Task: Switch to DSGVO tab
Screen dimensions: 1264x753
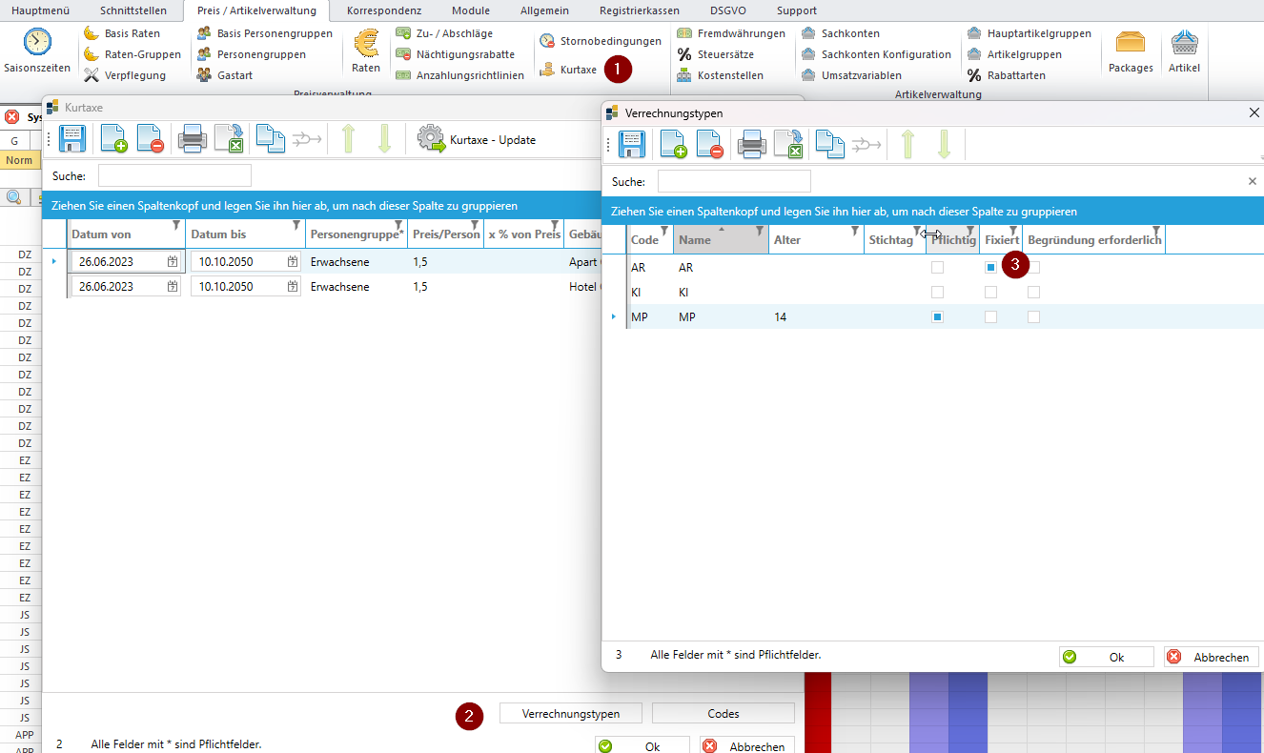Action: pyautogui.click(x=728, y=10)
